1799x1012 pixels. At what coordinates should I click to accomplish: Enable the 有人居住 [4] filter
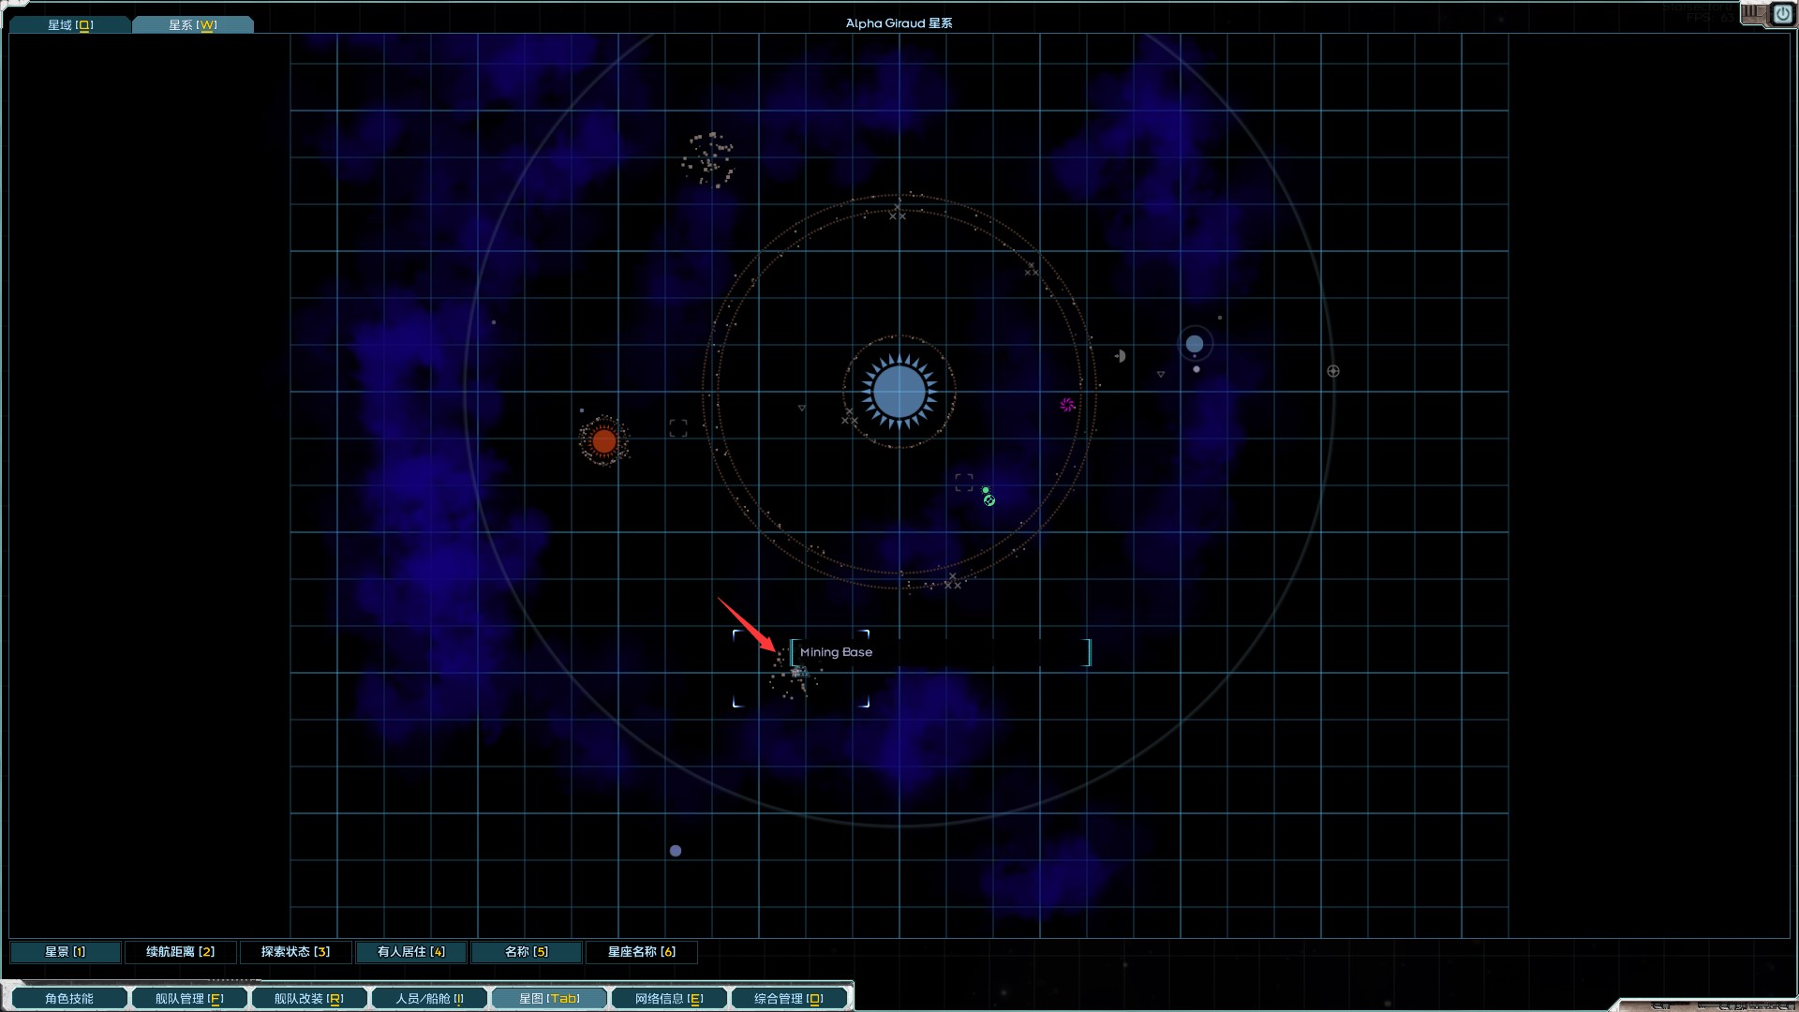tap(411, 952)
